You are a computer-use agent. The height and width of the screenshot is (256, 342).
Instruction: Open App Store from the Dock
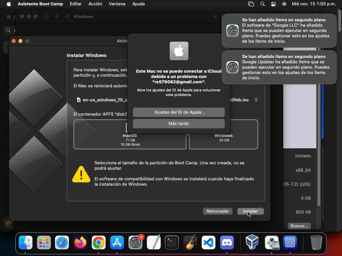pos(117,242)
